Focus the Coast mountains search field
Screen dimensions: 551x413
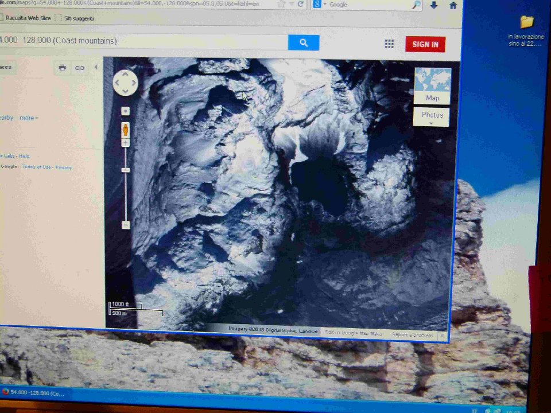click(x=142, y=41)
